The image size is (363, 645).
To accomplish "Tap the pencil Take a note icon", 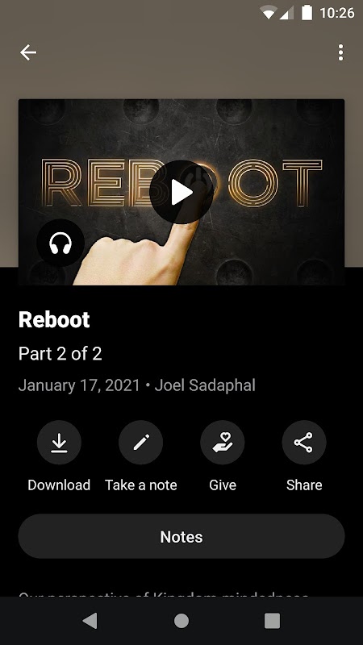I will tap(140, 442).
